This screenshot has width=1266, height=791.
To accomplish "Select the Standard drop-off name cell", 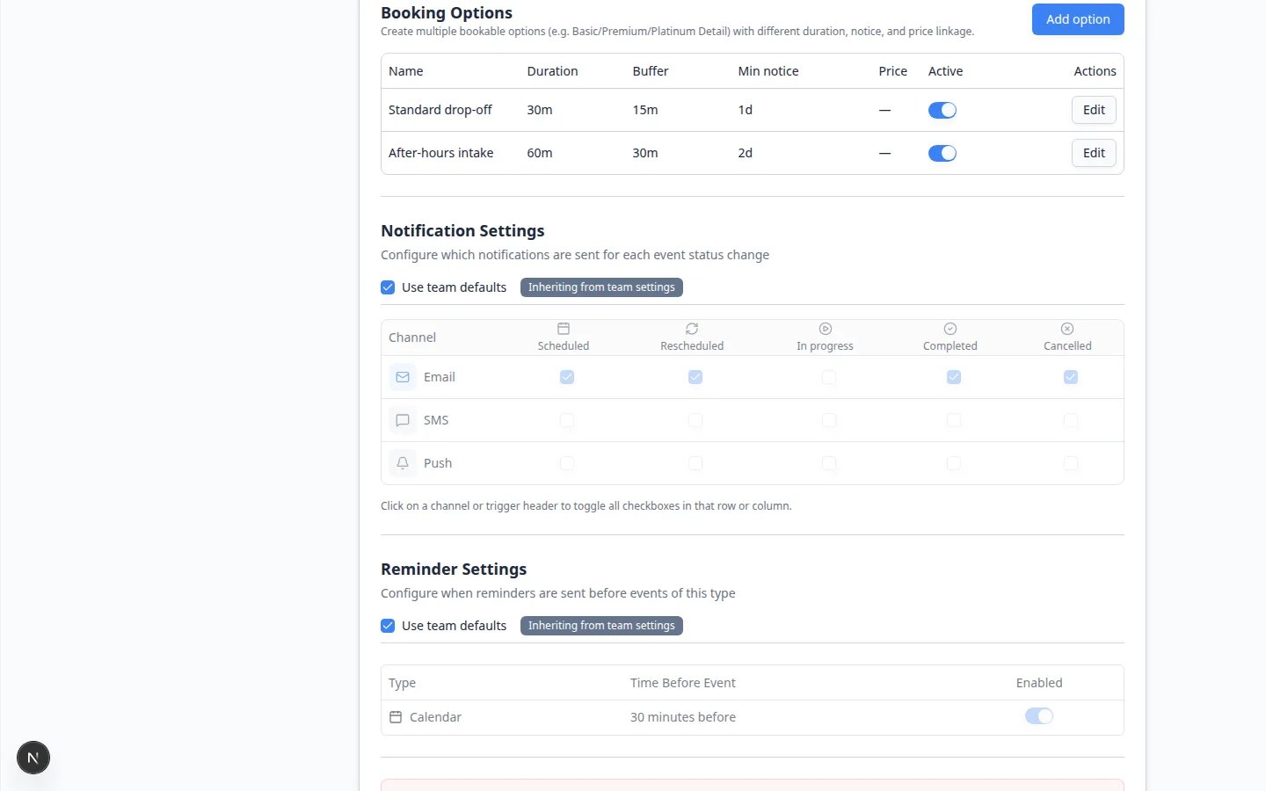I will (x=440, y=110).
